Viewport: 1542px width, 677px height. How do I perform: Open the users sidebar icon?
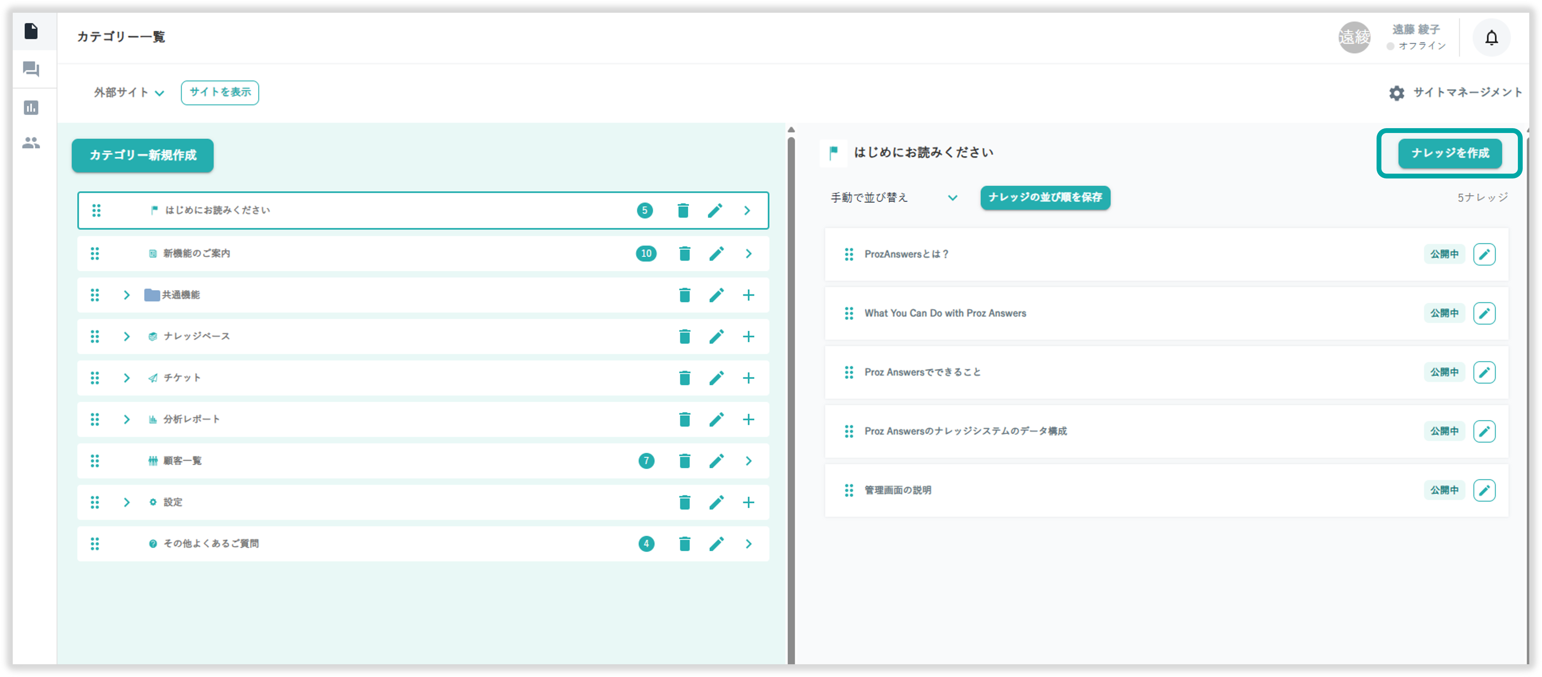pyautogui.click(x=31, y=143)
